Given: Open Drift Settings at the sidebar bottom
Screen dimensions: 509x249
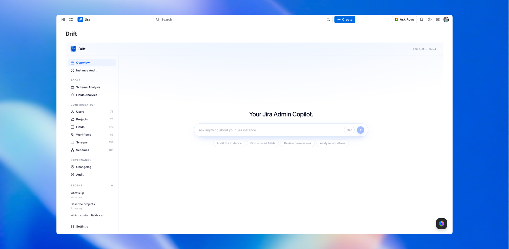Looking at the screenshot, I should [x=92, y=226].
